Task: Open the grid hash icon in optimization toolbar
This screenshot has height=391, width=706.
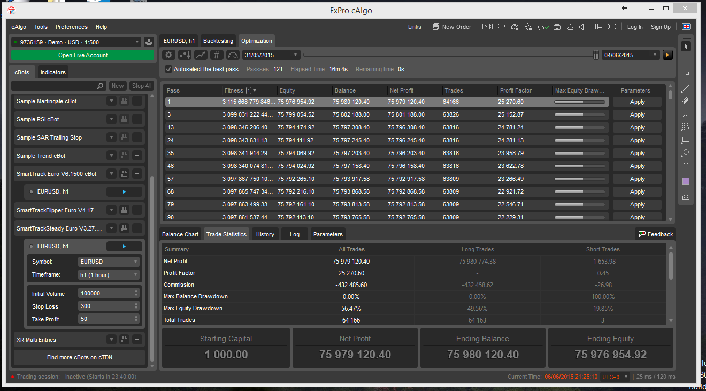Action: point(217,55)
